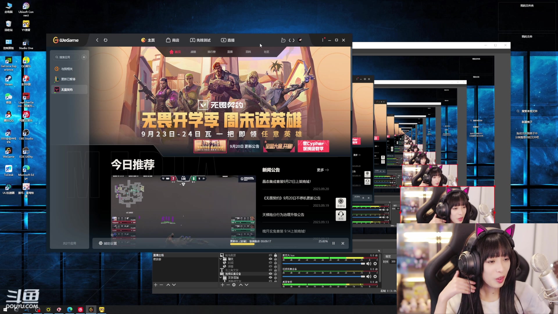Select 更新已暂停 item in WeGame sidebar
The image size is (558, 314).
point(69,79)
